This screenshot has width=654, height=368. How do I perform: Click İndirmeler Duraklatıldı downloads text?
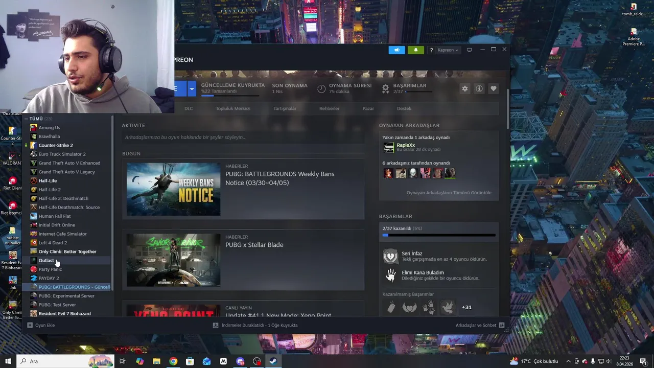(260, 325)
